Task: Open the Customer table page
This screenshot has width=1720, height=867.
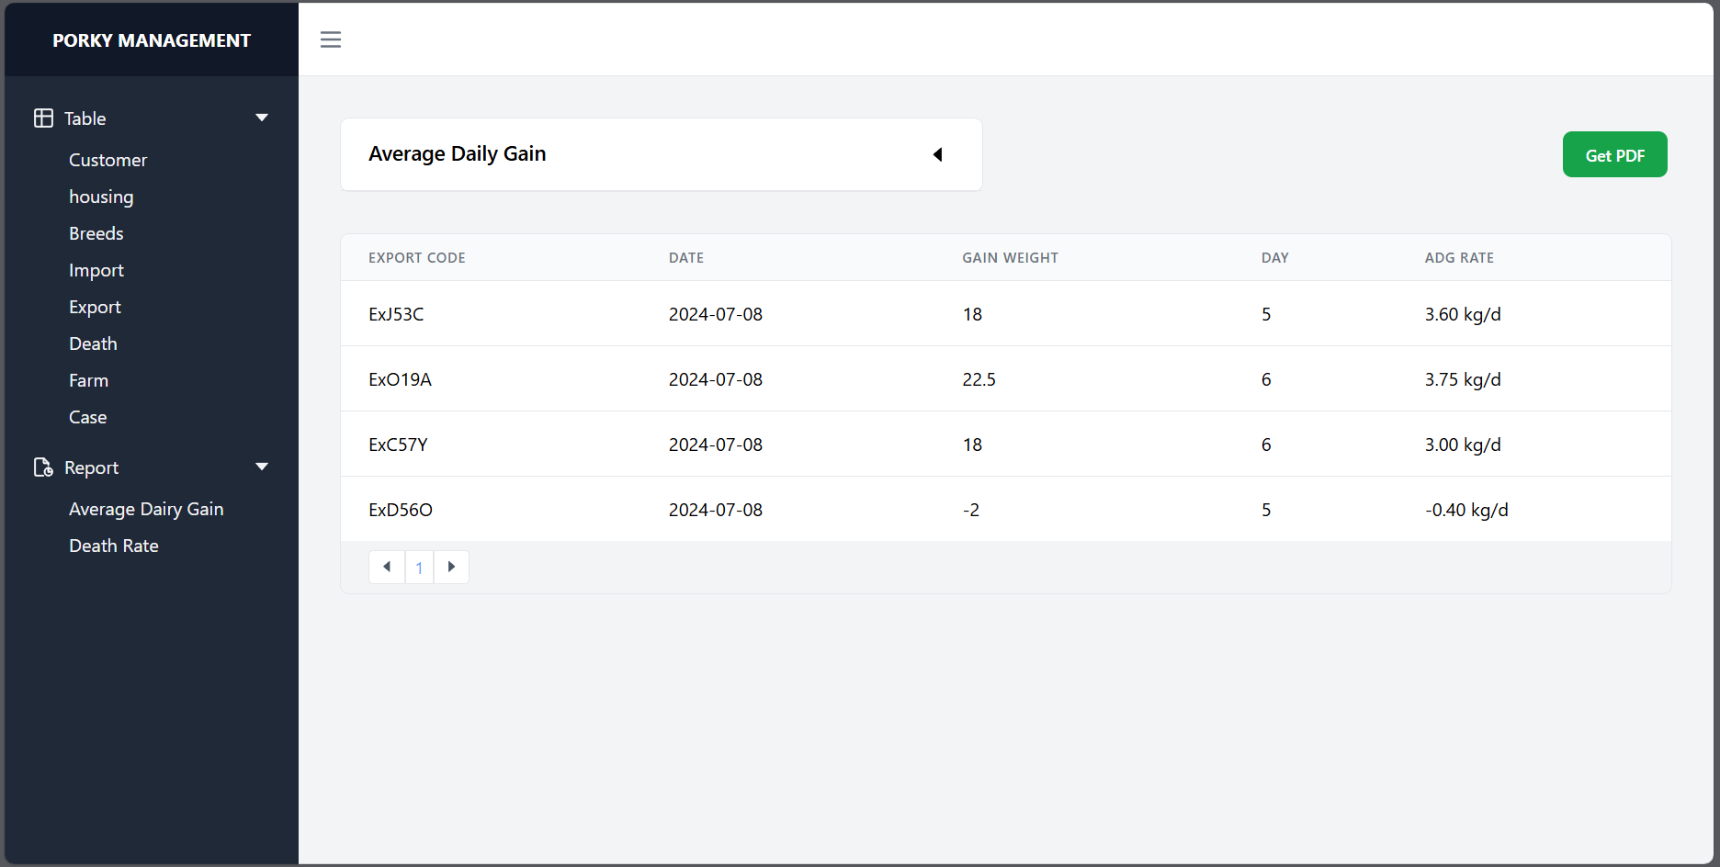Action: click(x=107, y=160)
